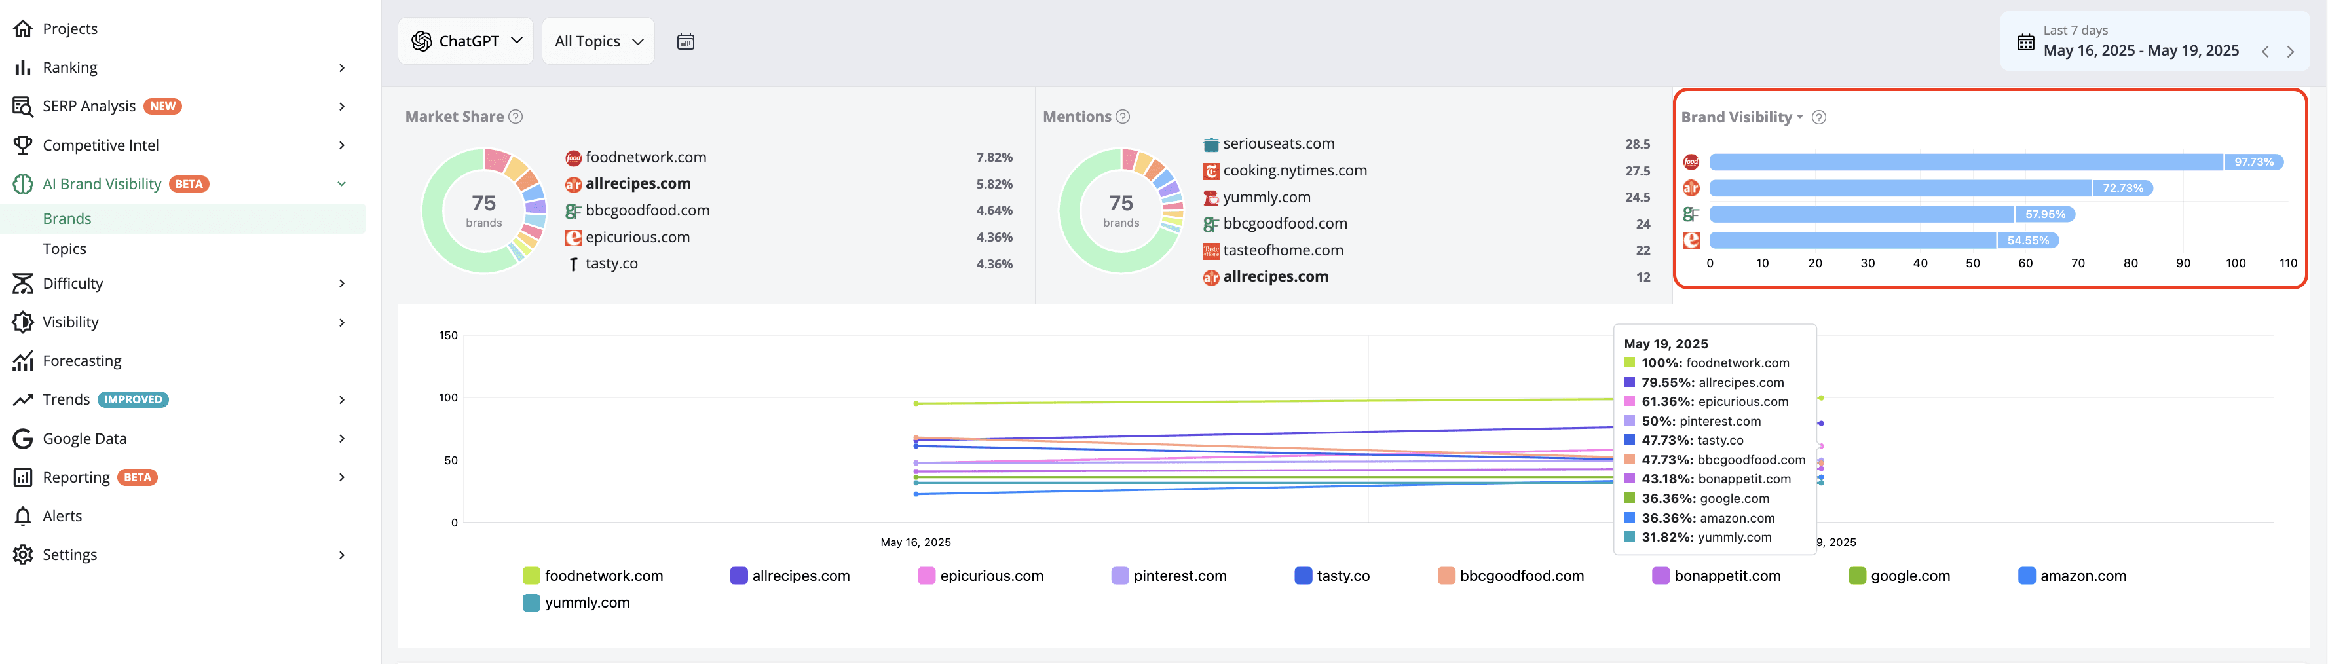Click the SERP Analysis magnifier icon
This screenshot has width=2328, height=664.
pyautogui.click(x=22, y=107)
